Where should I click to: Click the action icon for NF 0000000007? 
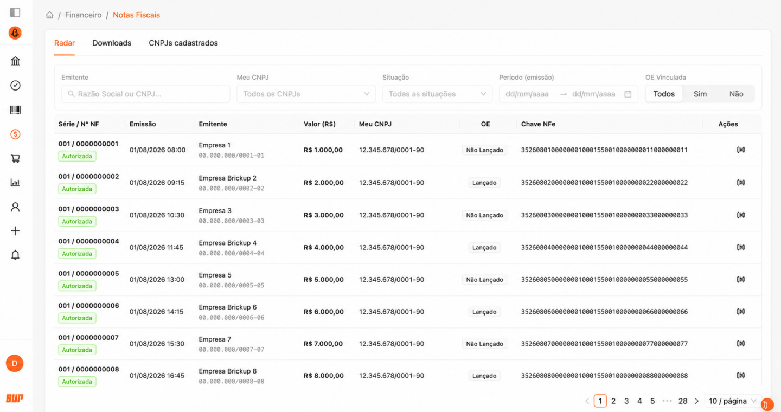tap(741, 344)
